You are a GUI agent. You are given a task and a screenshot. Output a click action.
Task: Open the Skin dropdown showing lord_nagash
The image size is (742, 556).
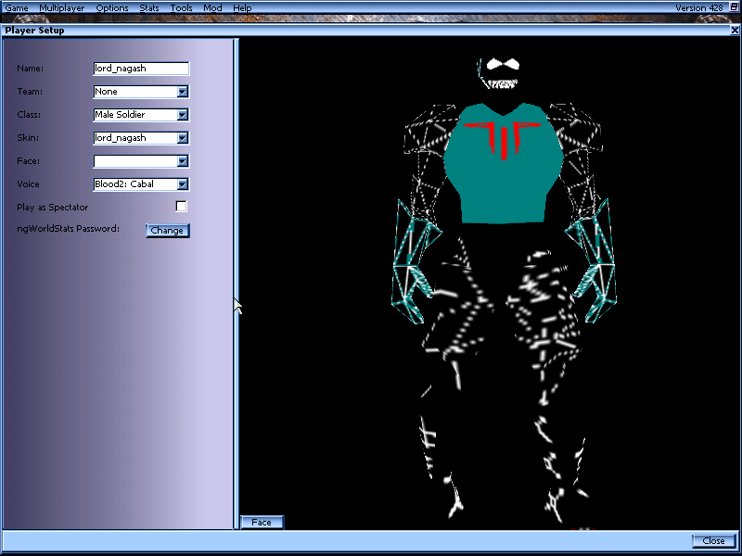pos(183,137)
